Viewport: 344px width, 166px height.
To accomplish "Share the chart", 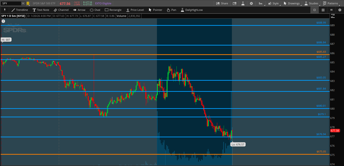I will tap(222, 3).
